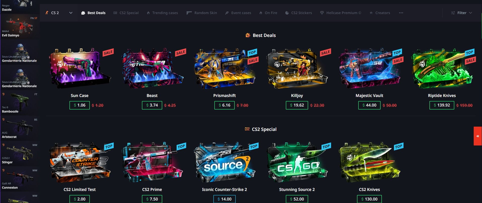Screen dimensions: 482x203
Task: Click the Random Skin pistol icon
Action: [x=189, y=13]
